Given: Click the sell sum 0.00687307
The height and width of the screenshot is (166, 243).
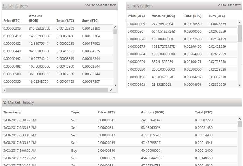Looking at the screenshot, I should coord(91,82).
